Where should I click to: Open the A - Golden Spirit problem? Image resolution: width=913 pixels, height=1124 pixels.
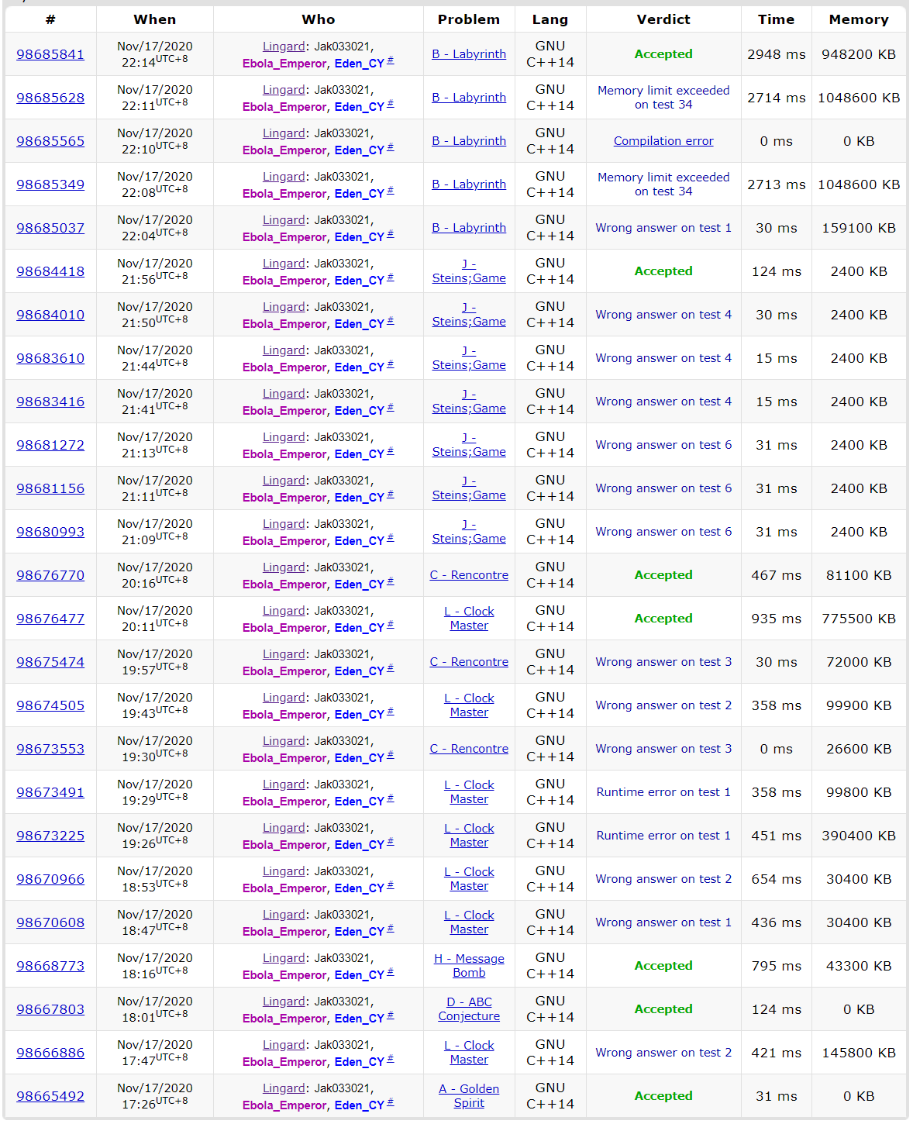pos(469,1096)
